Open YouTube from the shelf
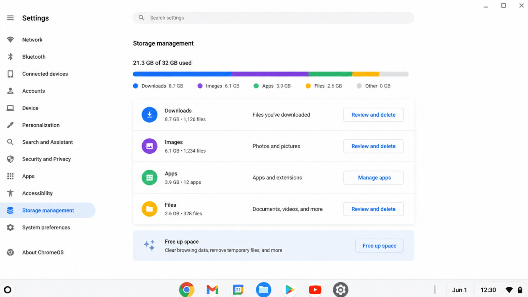 [315, 290]
